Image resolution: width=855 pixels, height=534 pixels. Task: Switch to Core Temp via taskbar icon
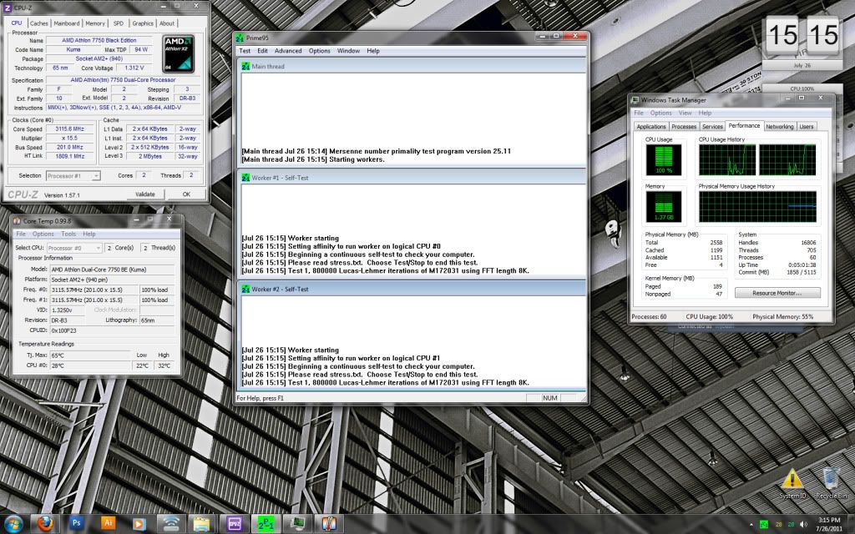[328, 524]
